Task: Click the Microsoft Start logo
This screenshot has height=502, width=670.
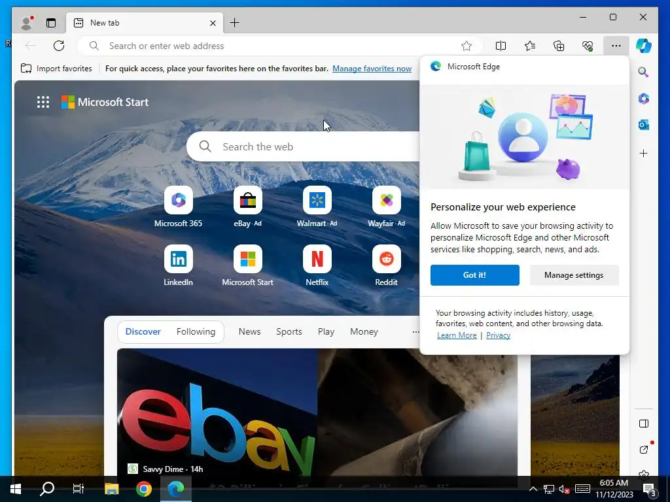Action: pos(105,102)
